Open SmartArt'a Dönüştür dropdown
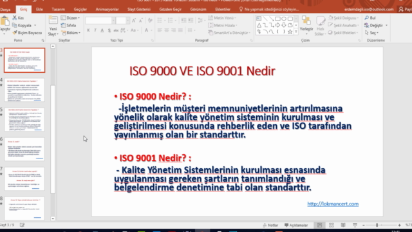This screenshot has width=412, height=232. pyautogui.click(x=229, y=33)
